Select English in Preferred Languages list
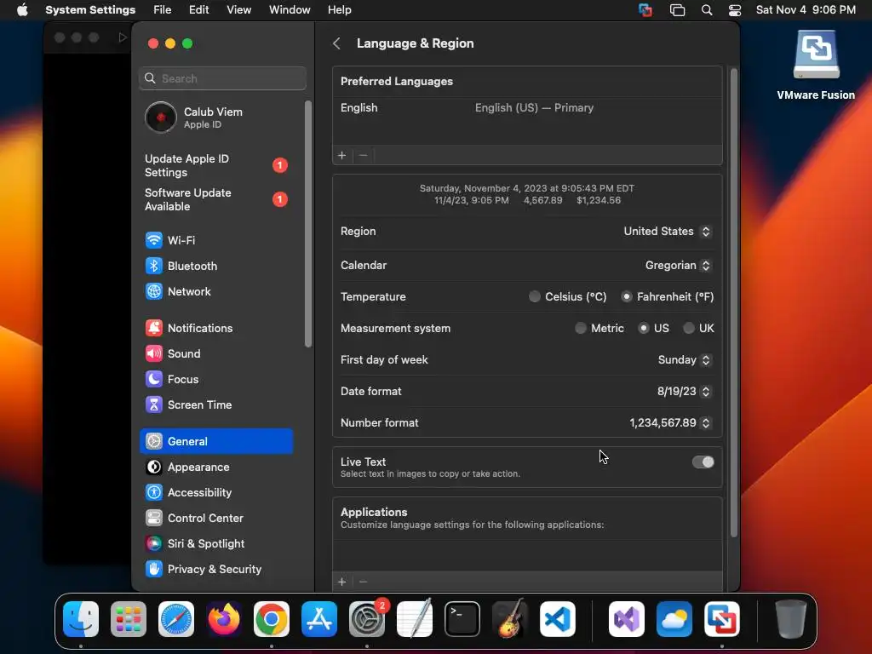 pos(527,108)
